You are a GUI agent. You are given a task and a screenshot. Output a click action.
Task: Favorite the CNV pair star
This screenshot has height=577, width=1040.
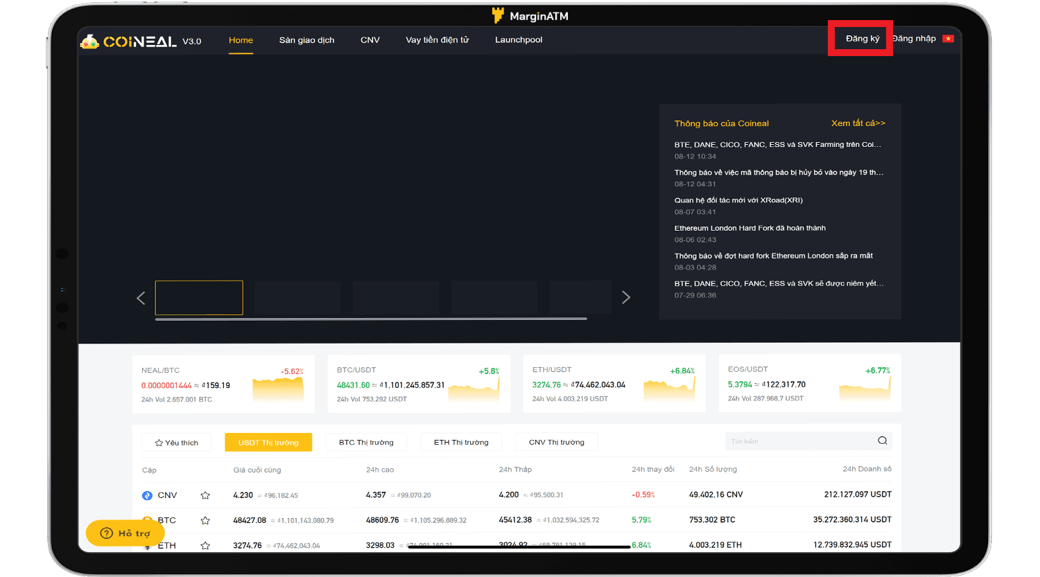point(205,495)
